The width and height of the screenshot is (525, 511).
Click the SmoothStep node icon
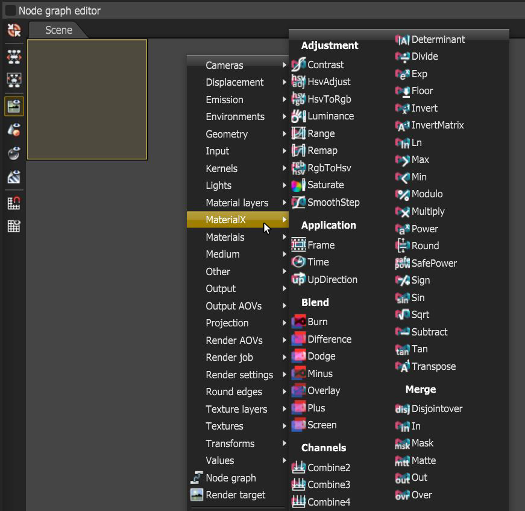point(298,202)
